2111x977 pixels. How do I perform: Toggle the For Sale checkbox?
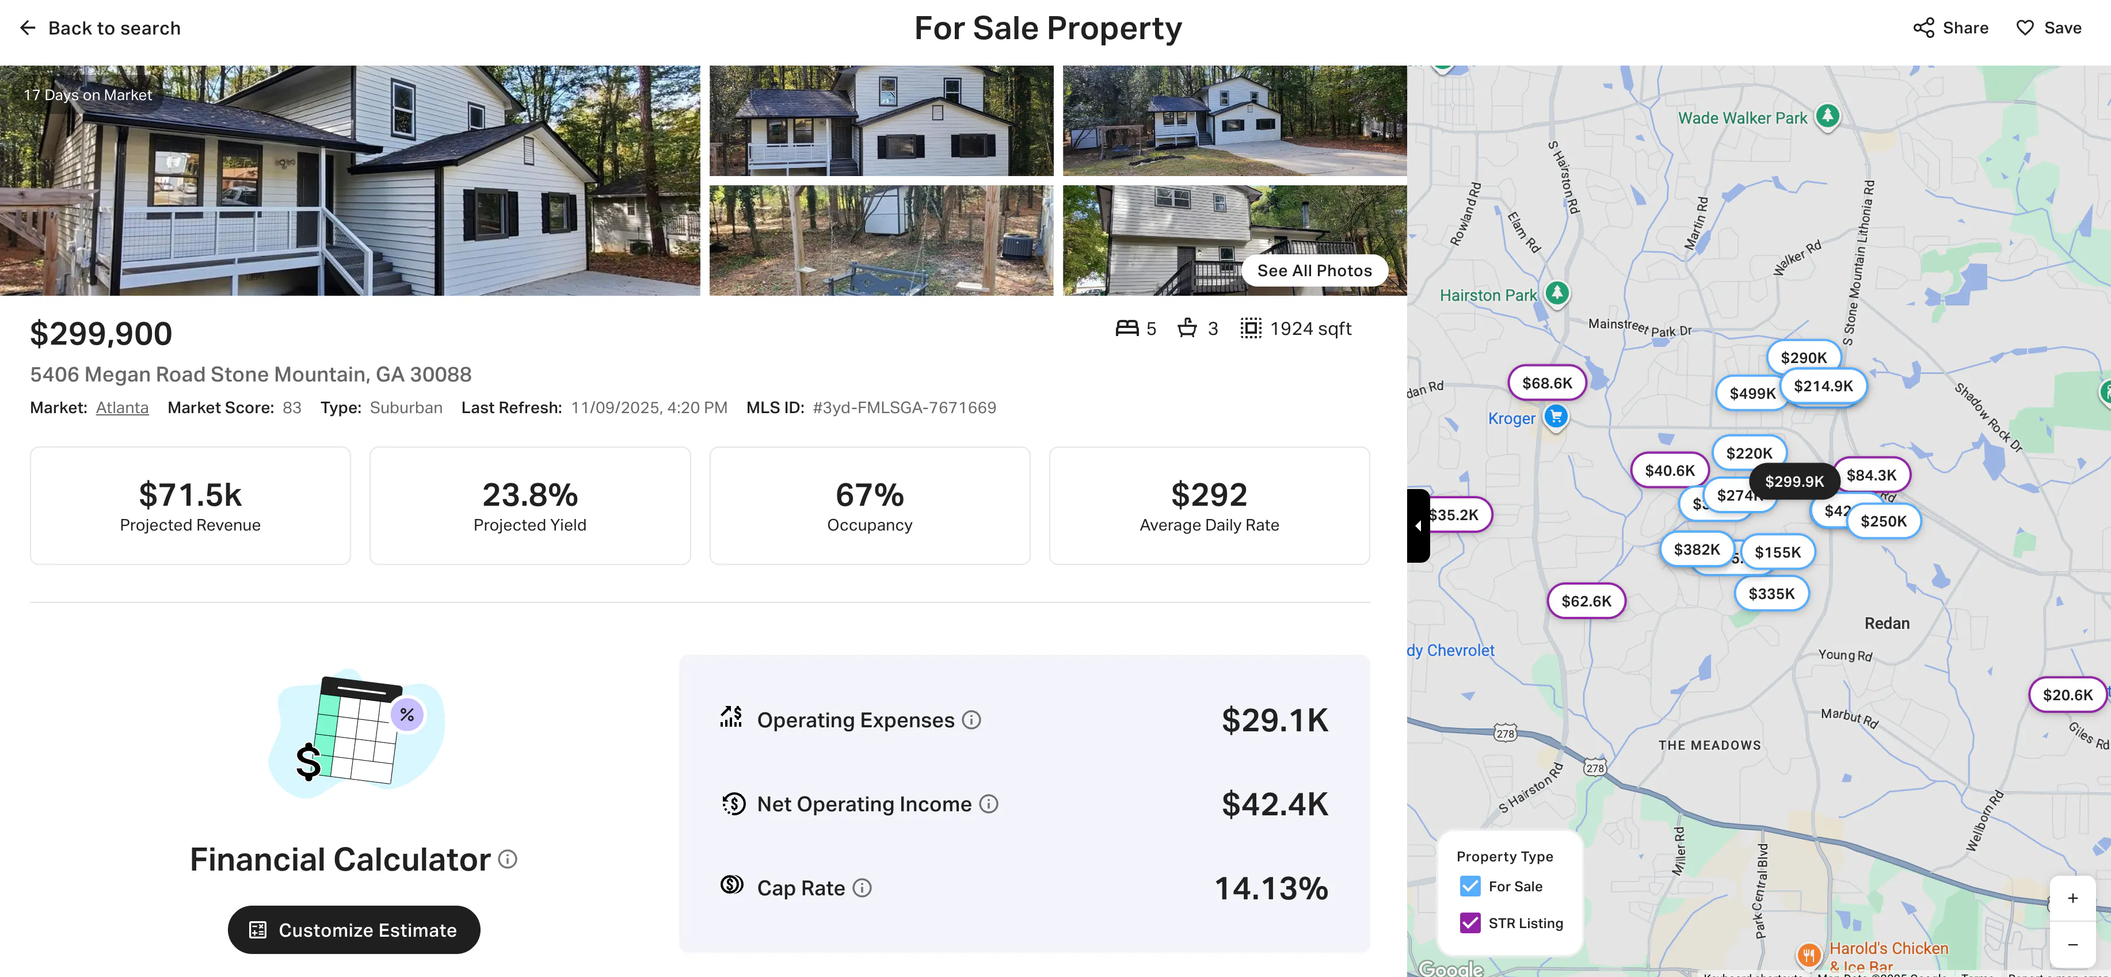pos(1470,886)
